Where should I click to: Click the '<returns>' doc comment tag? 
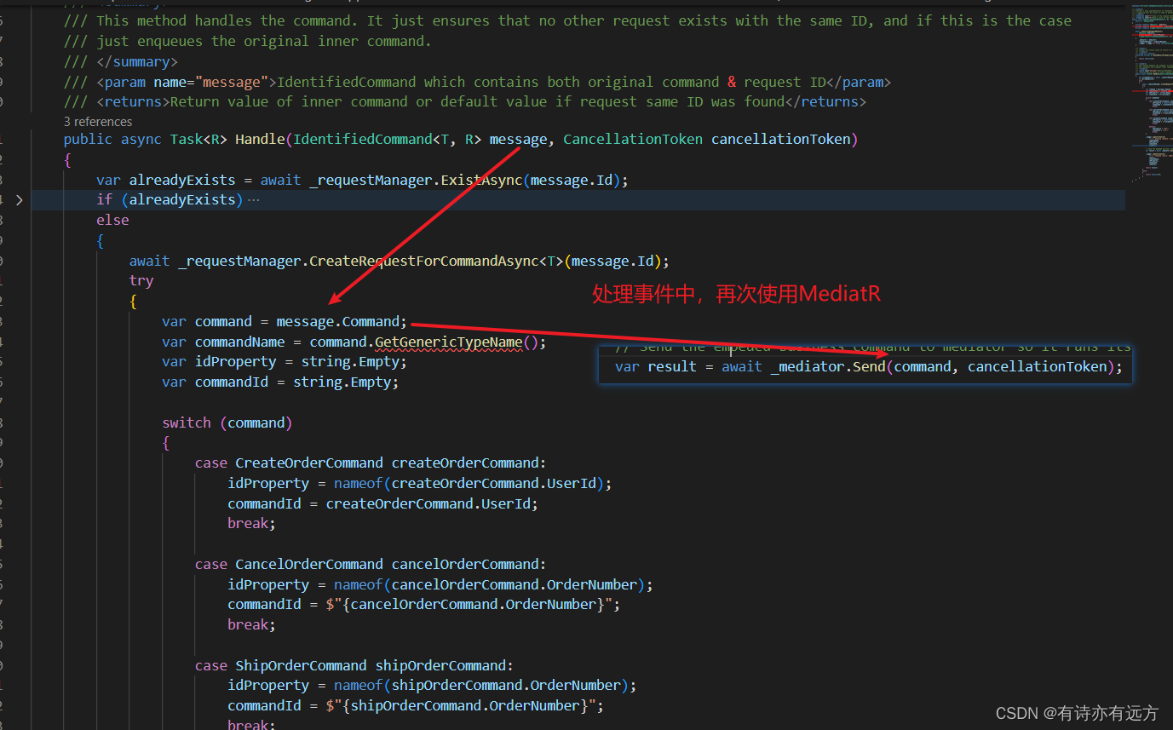pos(134,102)
